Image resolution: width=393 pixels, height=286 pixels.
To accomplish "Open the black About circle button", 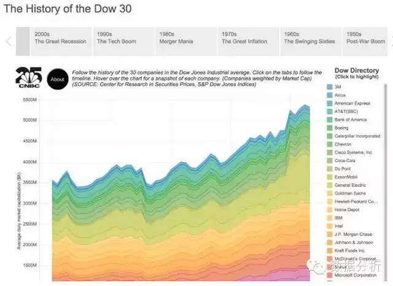I will [x=56, y=79].
